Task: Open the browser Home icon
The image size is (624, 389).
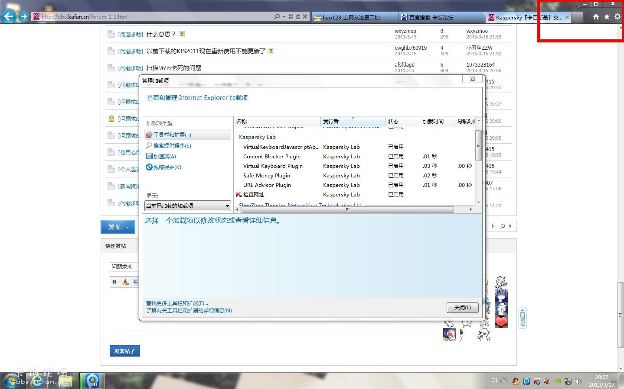Action: click(x=596, y=17)
